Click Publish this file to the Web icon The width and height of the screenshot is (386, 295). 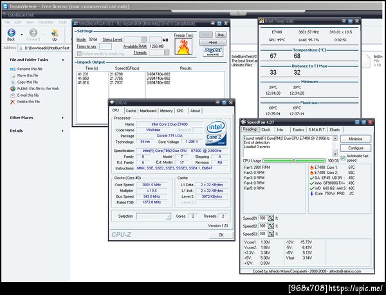tap(13, 89)
